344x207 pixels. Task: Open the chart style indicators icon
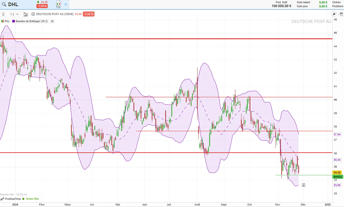[26, 14]
